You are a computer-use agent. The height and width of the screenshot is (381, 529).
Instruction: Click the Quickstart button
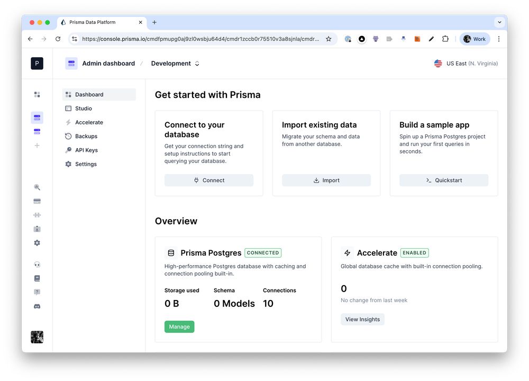444,180
